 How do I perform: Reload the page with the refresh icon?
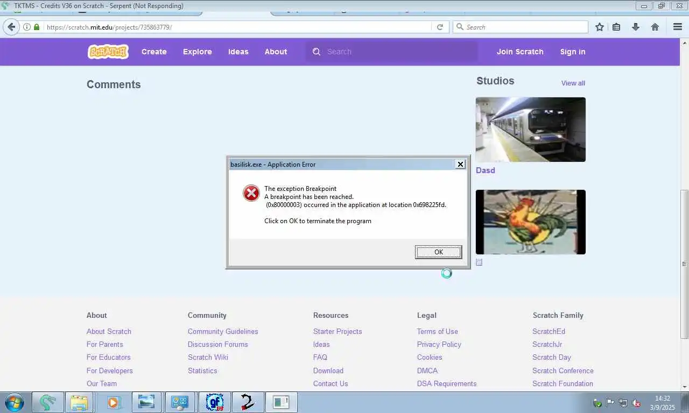440,27
